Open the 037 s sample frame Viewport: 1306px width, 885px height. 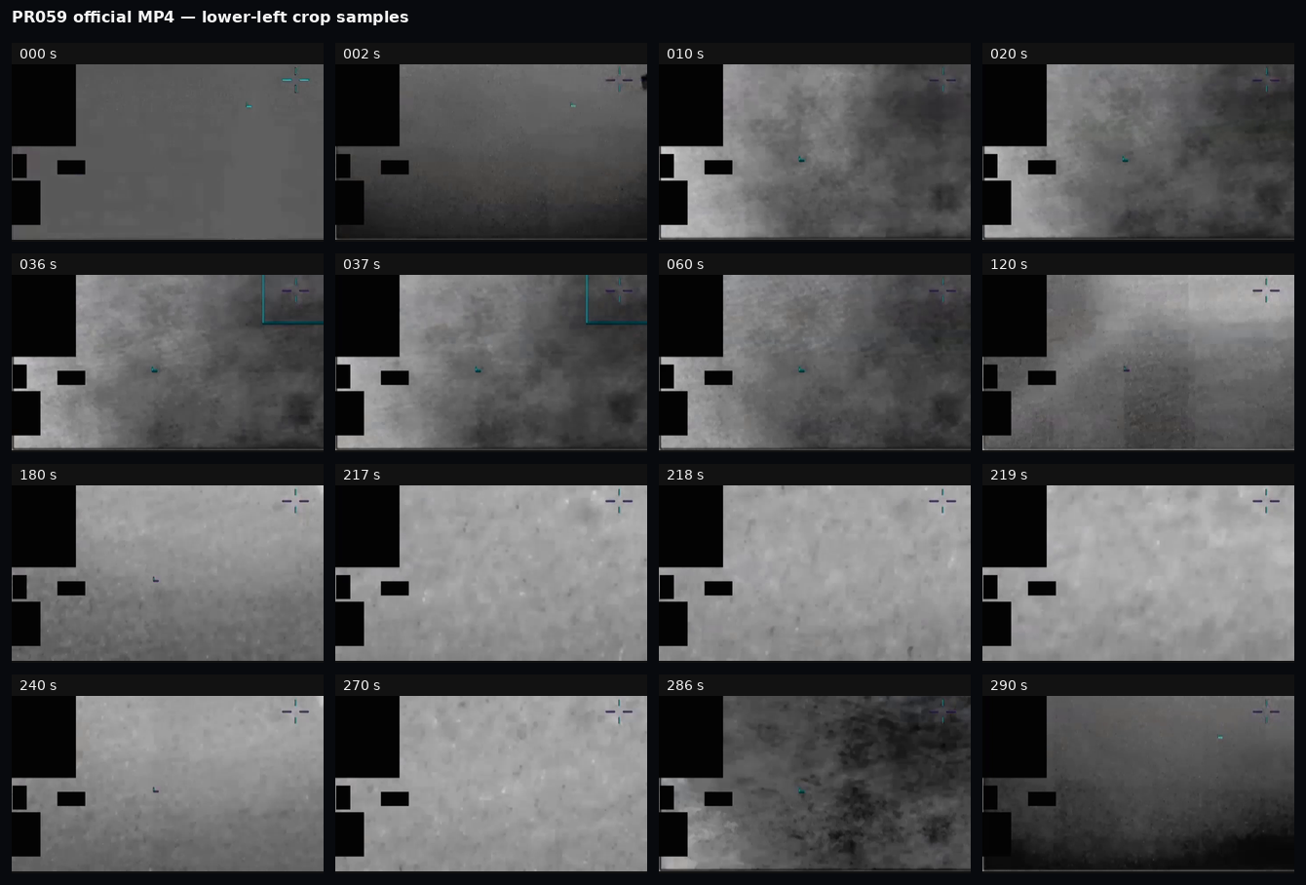click(x=491, y=363)
